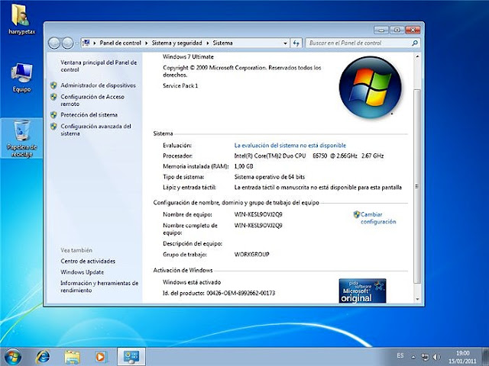Open Protección del sistema link

[89, 115]
